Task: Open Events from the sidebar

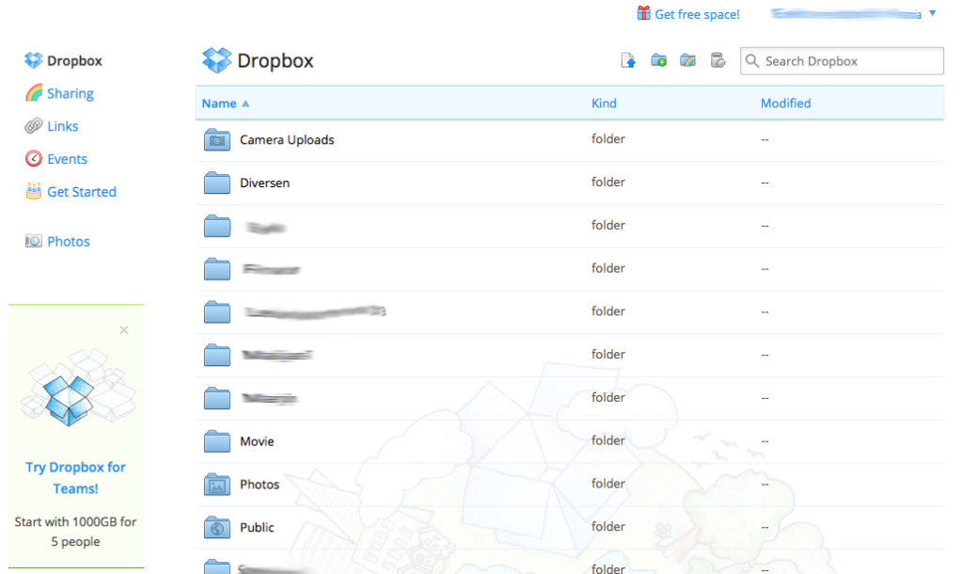Action: (64, 158)
